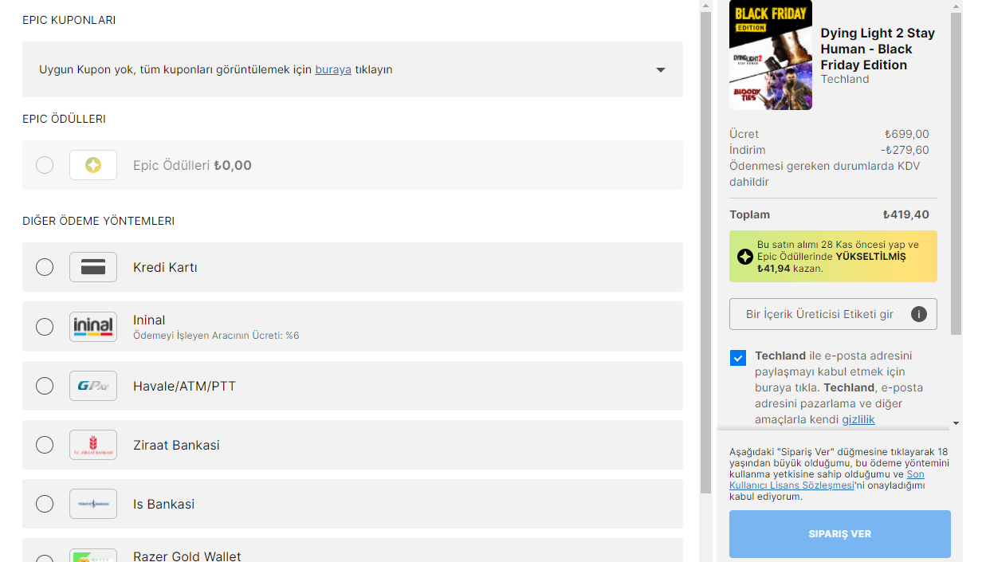Open the 'buraya' coupons link
The width and height of the screenshot is (982, 562).
[333, 69]
